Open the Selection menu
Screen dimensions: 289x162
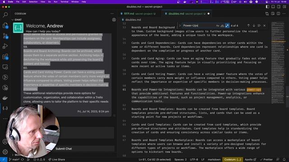(33, 2)
